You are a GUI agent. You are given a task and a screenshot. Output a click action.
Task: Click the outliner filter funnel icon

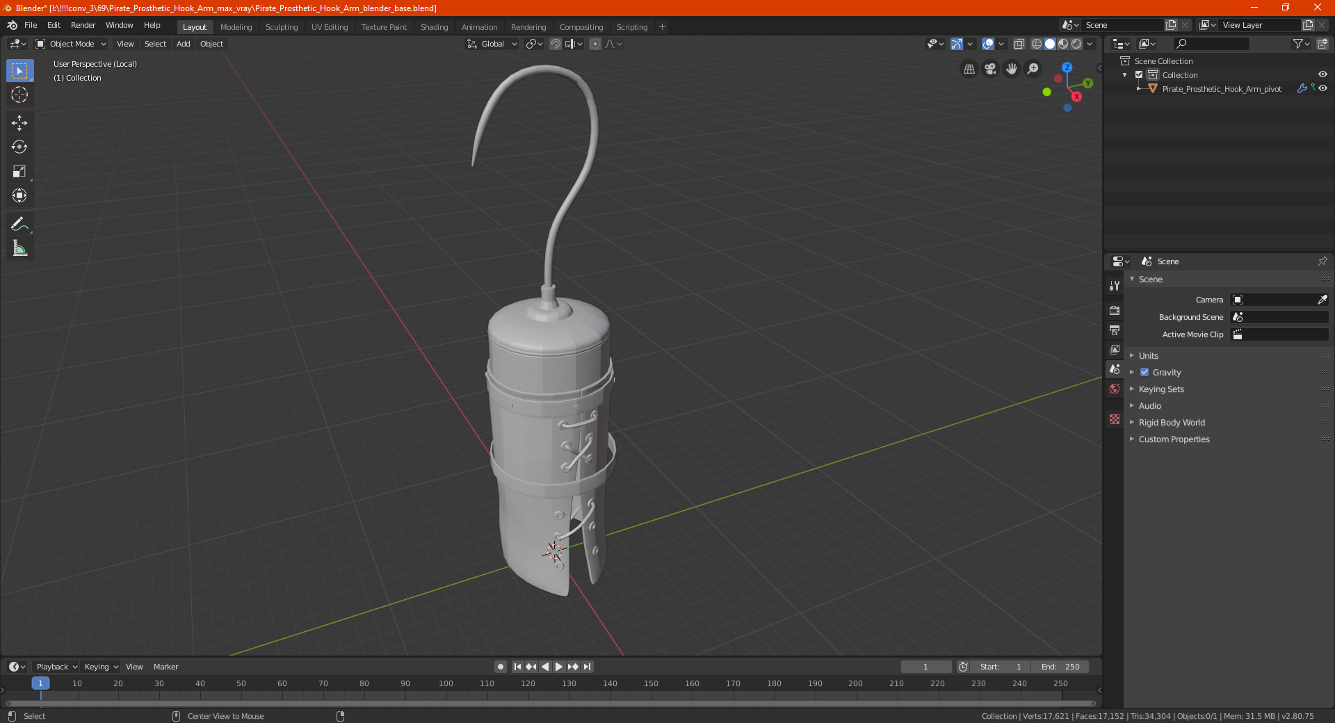pos(1301,44)
